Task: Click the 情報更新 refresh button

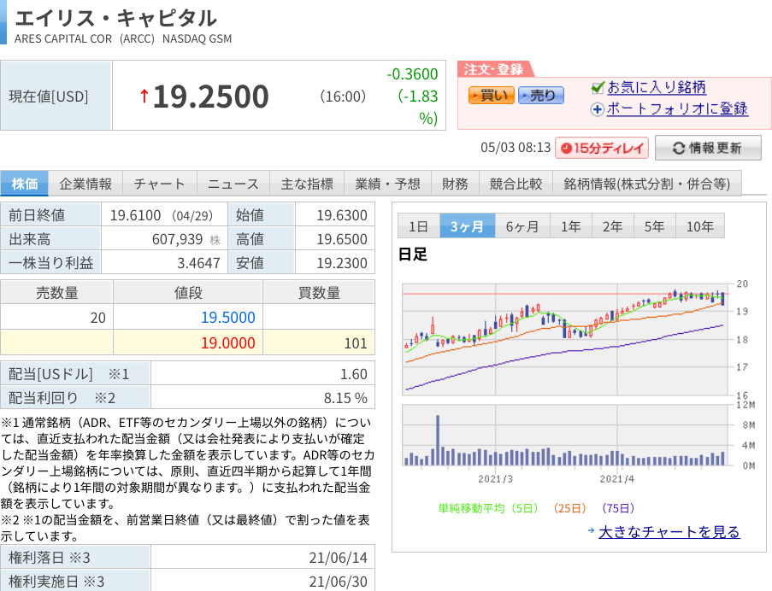Action: point(708,148)
